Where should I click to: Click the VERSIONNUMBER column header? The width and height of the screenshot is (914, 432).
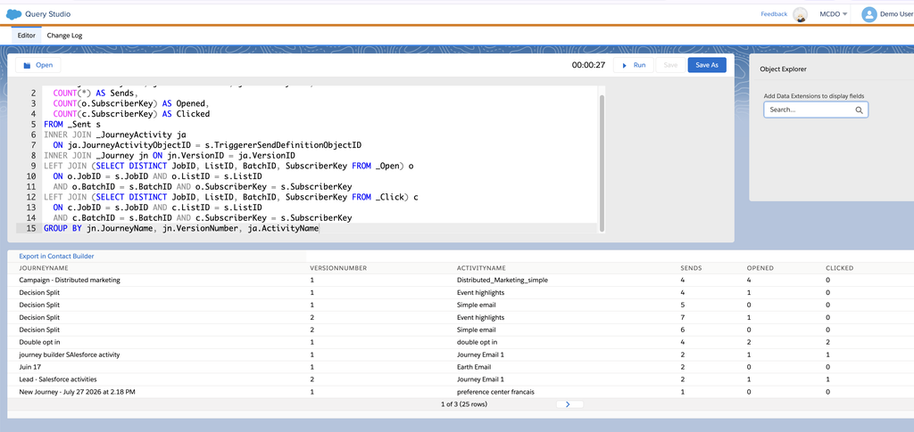coord(338,268)
